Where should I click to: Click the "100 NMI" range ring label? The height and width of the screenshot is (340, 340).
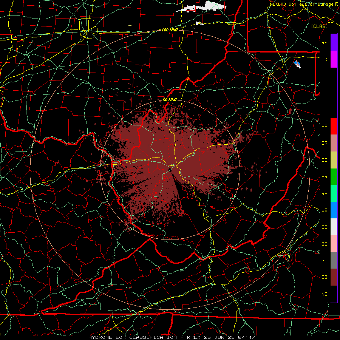[x=170, y=30]
